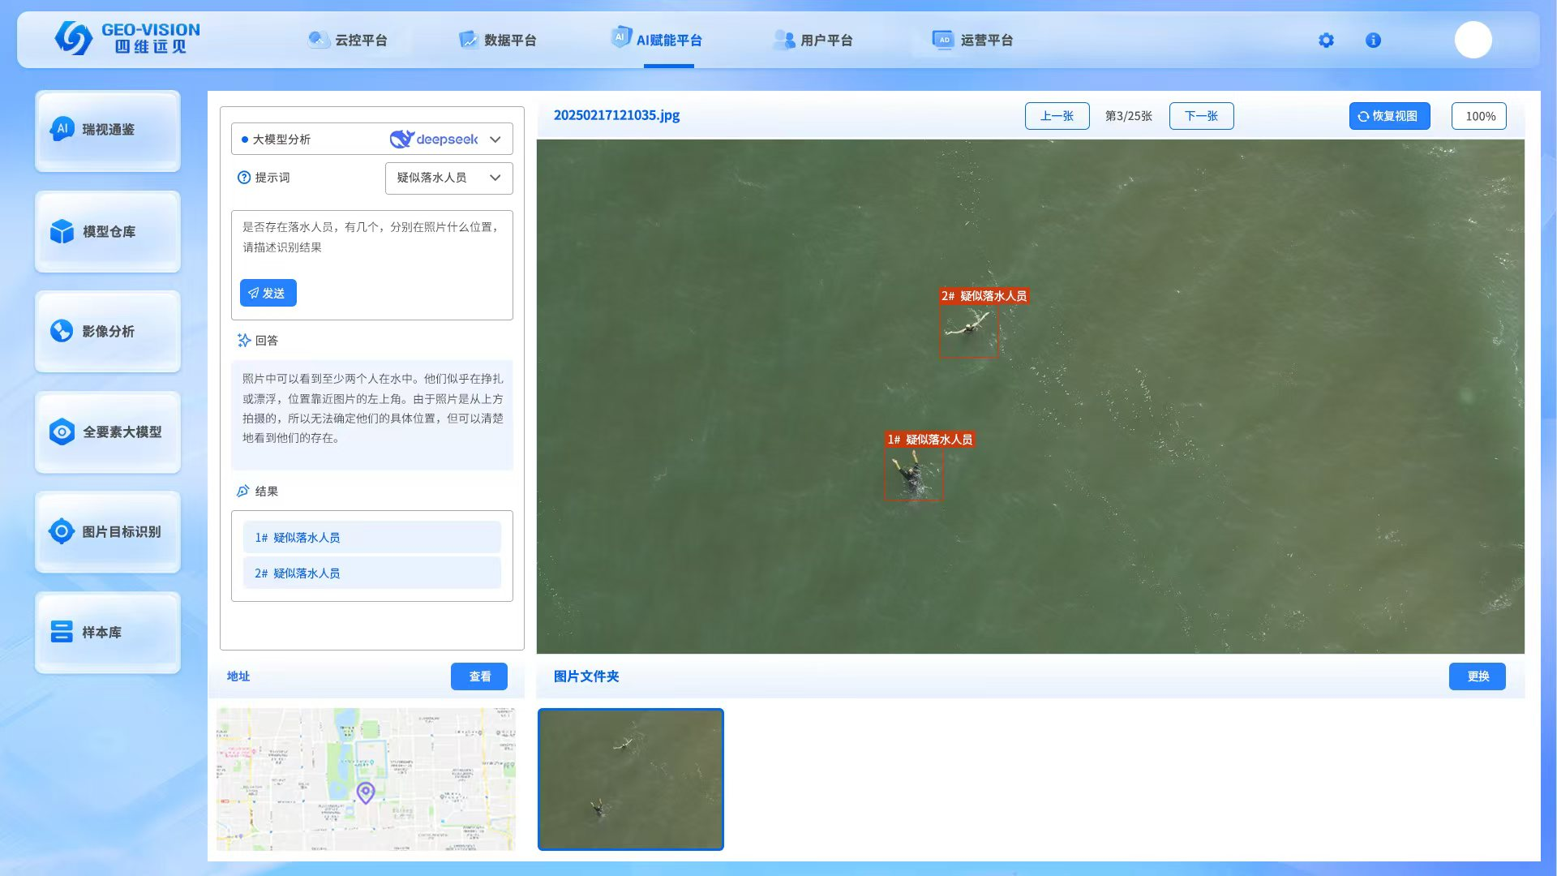Viewport: 1557px width, 876px height.
Task: Go to next image with 下一张
Action: 1201,116
